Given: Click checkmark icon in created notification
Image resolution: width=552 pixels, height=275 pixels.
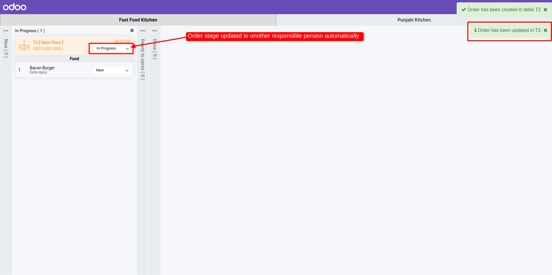Looking at the screenshot, I should [x=464, y=10].
